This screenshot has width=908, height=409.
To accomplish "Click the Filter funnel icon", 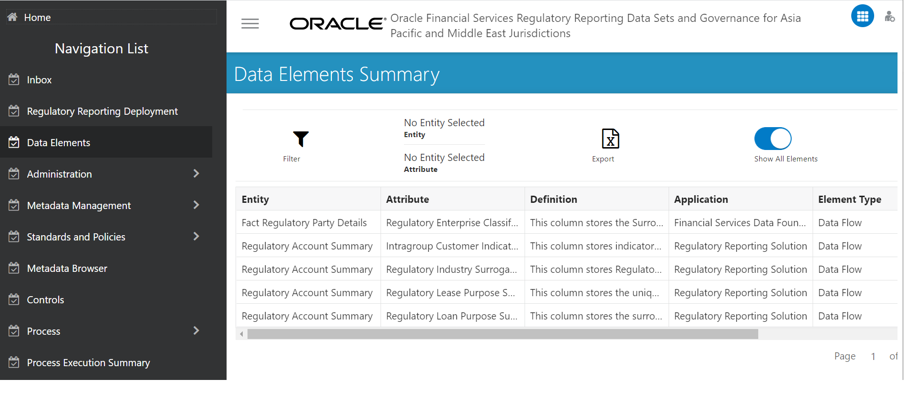I will coord(300,139).
